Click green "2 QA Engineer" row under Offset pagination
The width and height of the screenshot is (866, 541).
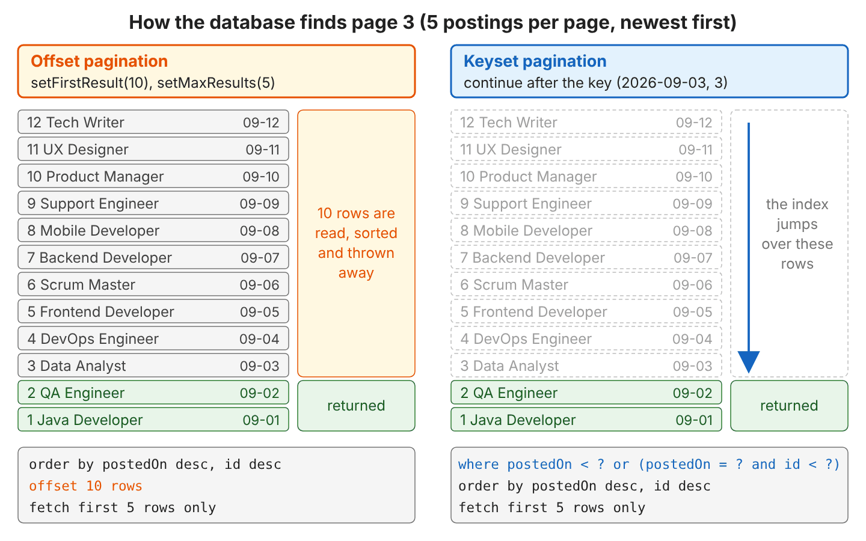(153, 393)
